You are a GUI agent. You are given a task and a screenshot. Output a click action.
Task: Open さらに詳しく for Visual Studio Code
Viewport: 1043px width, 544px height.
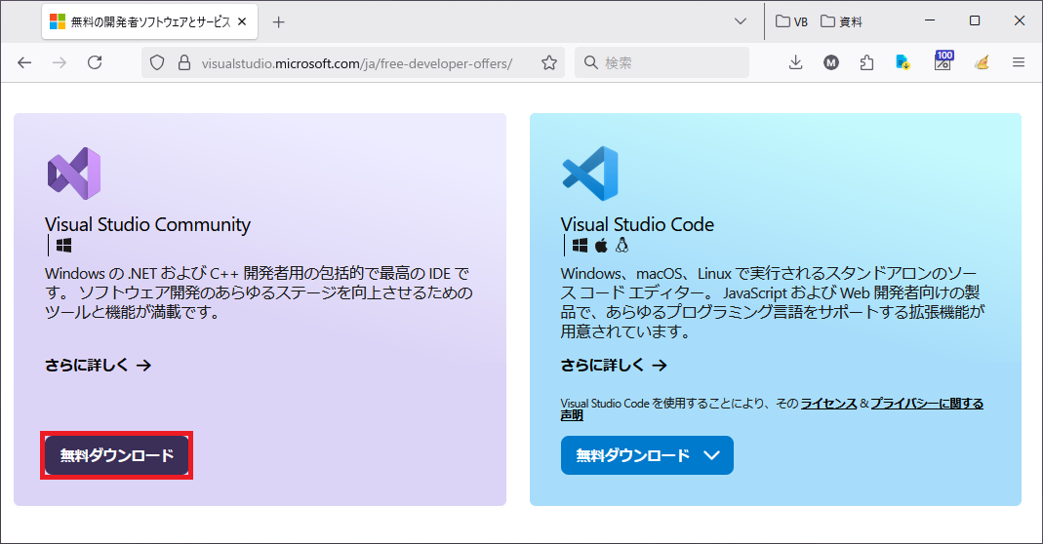pos(614,366)
